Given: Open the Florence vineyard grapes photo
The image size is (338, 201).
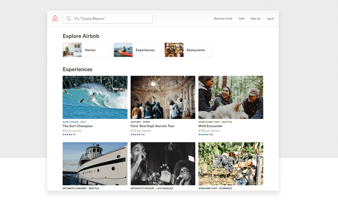Looking at the screenshot, I should click(231, 164).
